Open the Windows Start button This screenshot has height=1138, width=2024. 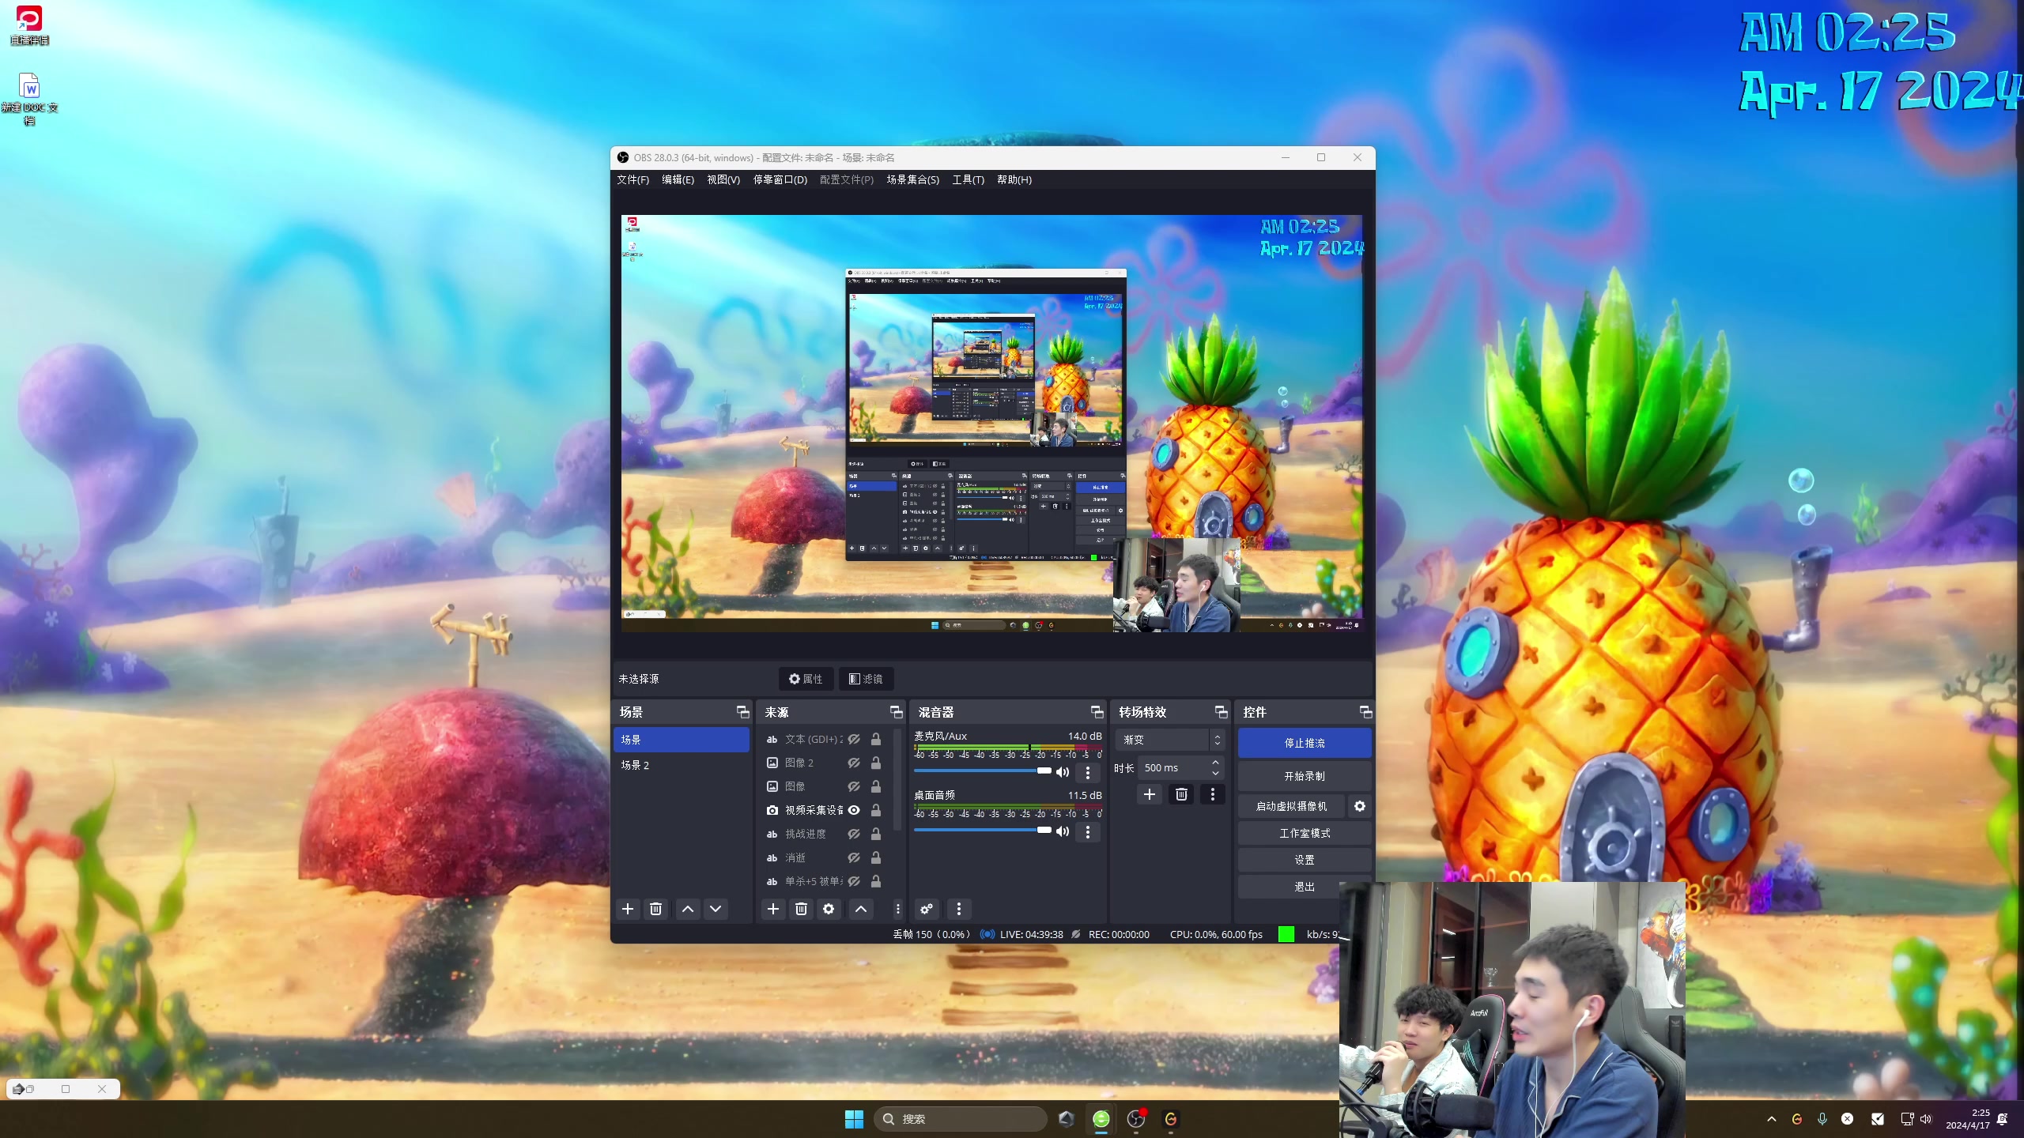click(x=854, y=1119)
